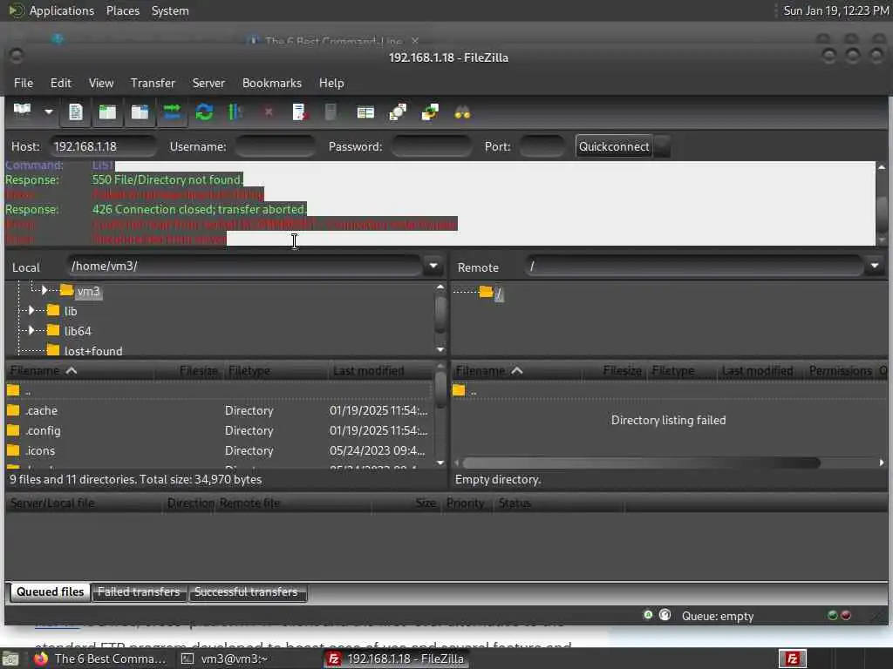Cancel current operation red X icon

[269, 112]
